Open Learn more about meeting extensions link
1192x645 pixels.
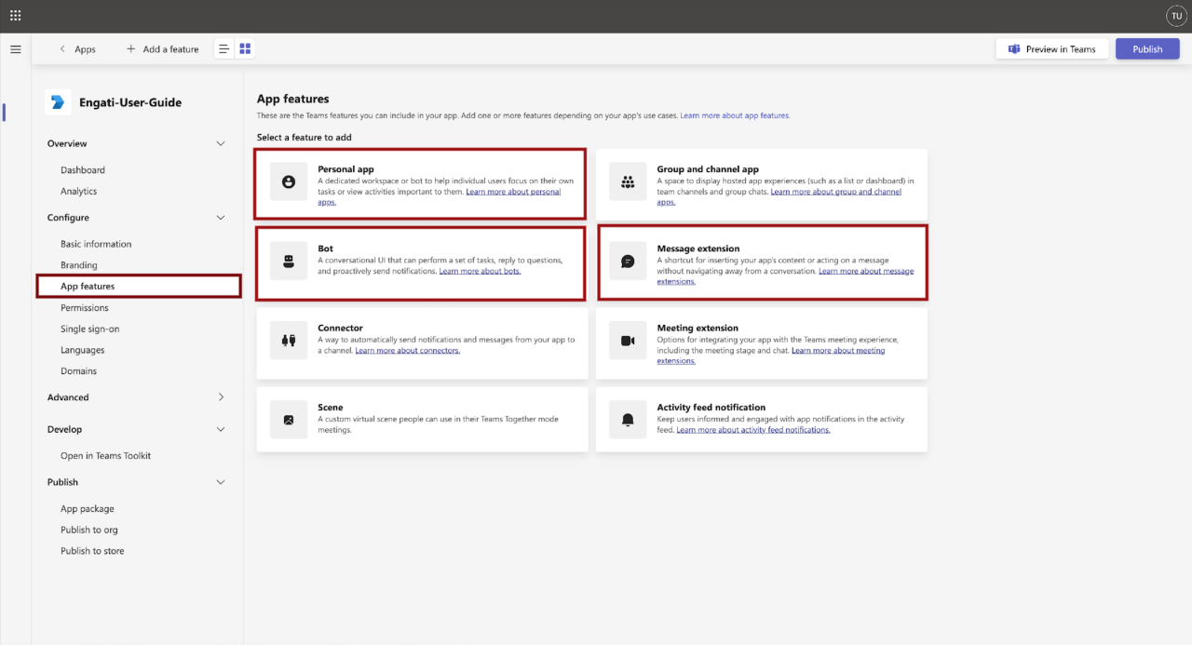[838, 351]
